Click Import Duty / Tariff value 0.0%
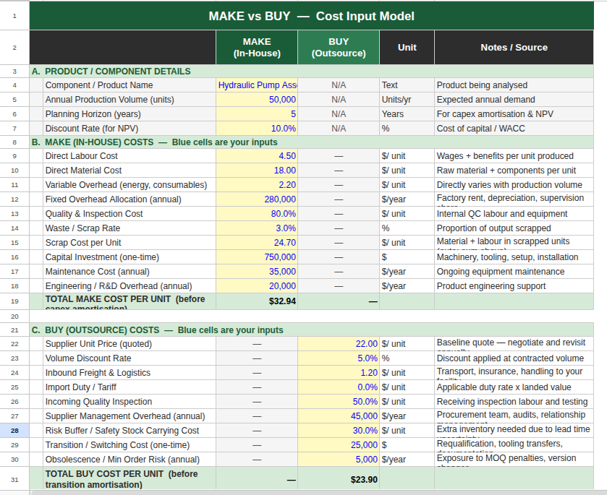Viewport: 607px width, 495px height. pos(339,387)
